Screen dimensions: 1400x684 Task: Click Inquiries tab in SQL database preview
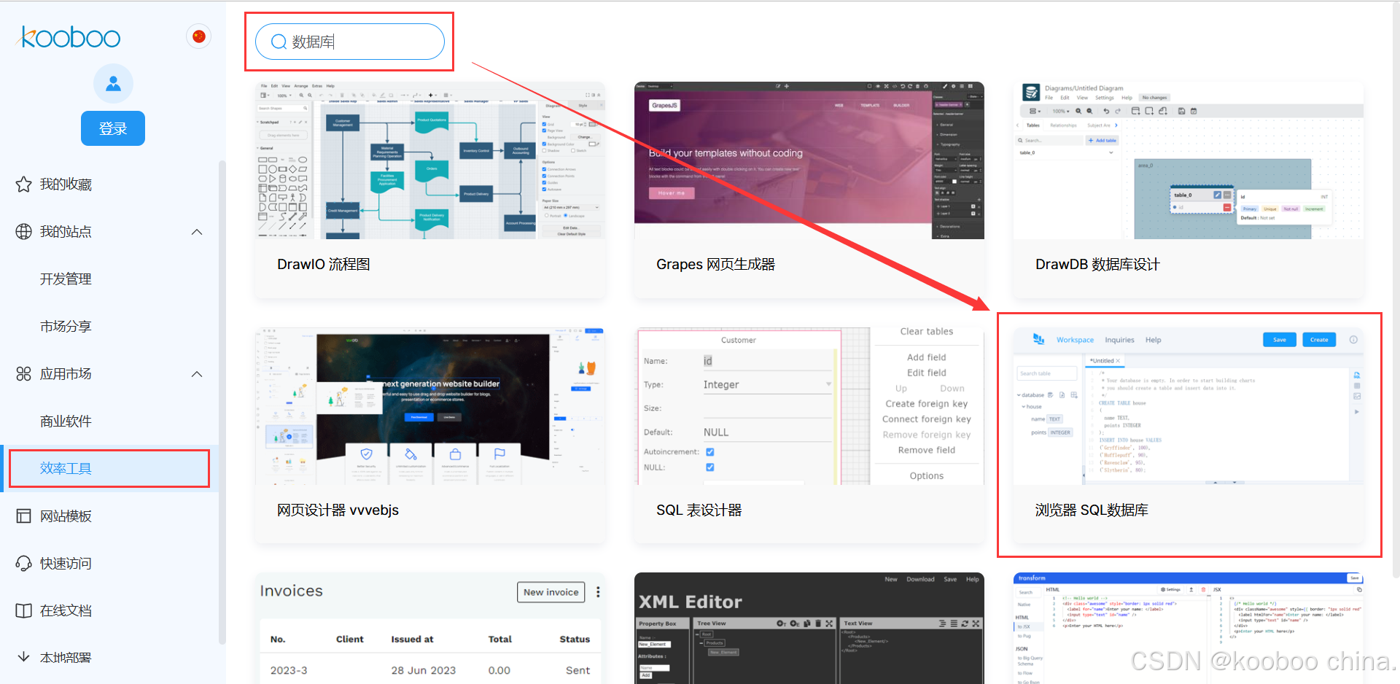tap(1119, 340)
